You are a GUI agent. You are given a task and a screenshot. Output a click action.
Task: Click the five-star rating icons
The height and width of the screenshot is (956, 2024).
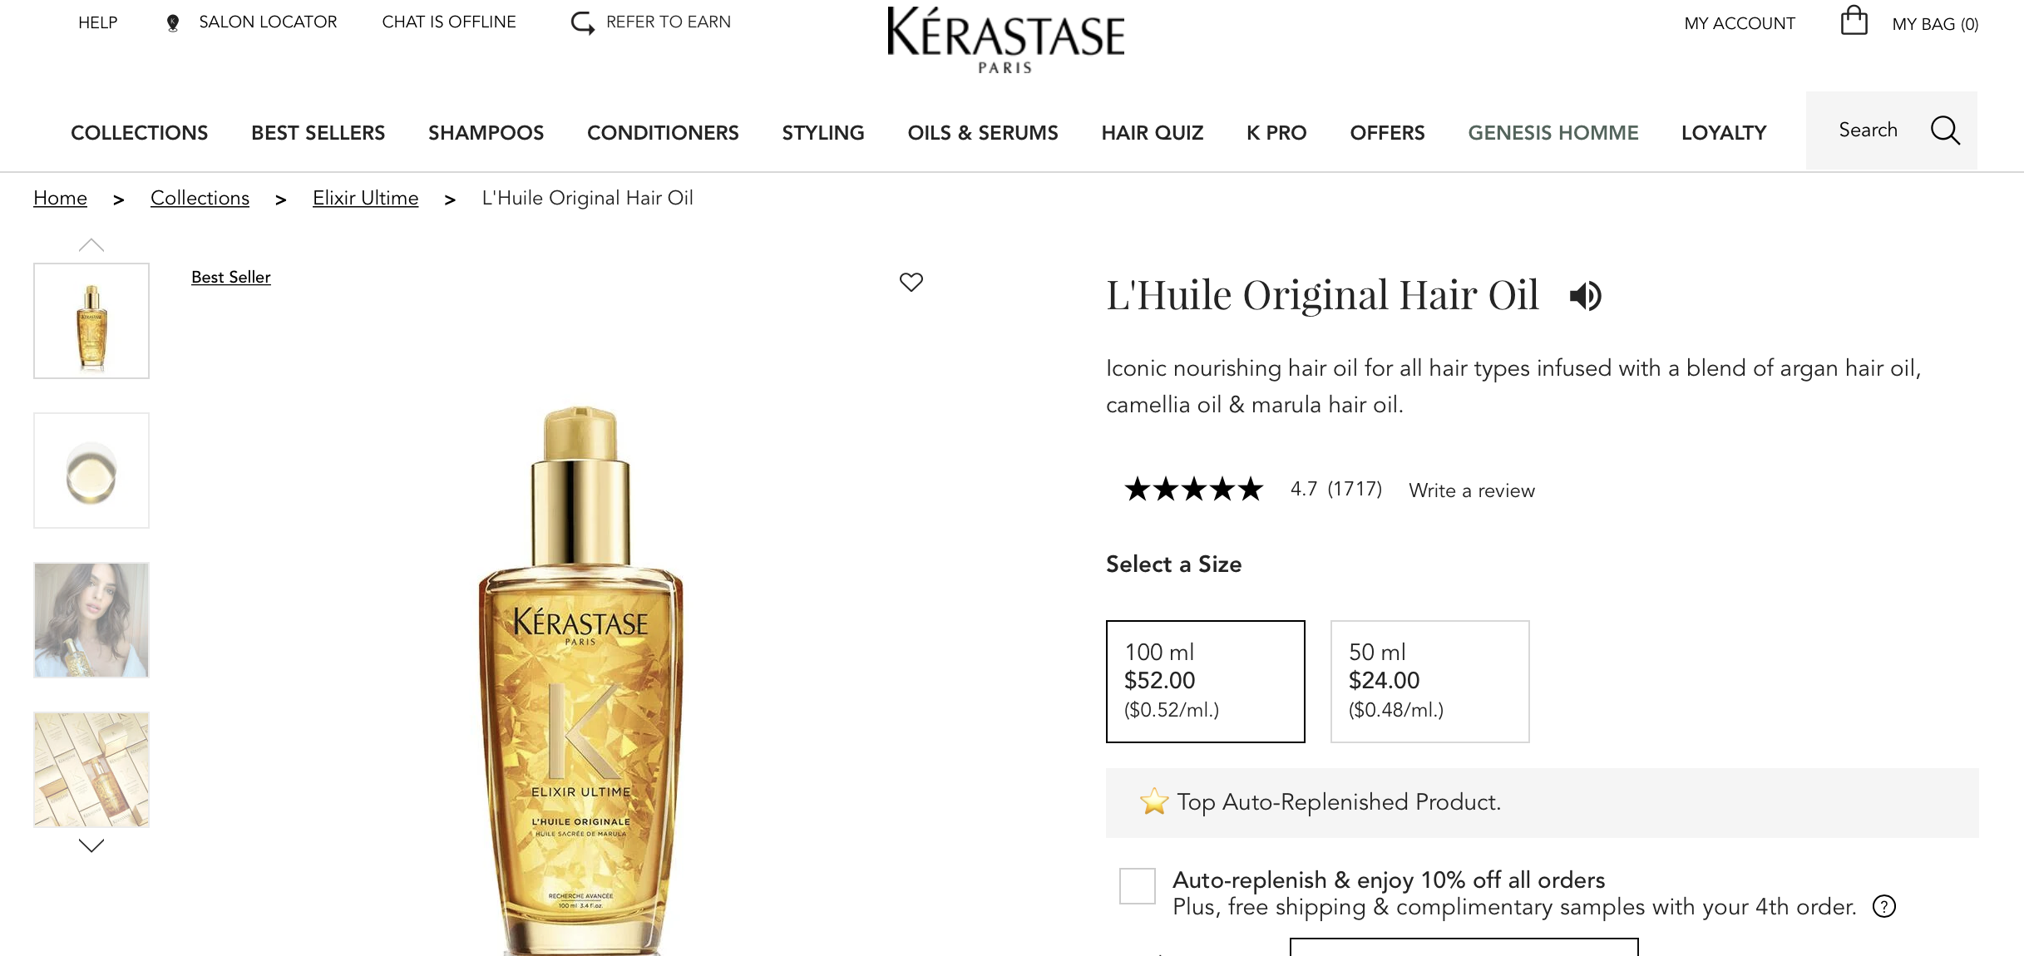pos(1193,490)
